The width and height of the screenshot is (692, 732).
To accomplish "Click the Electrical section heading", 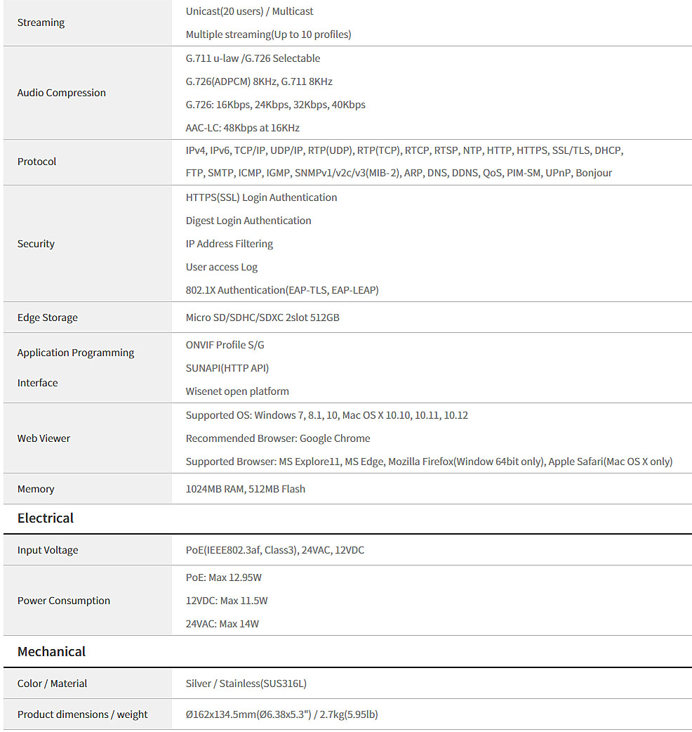I will pyautogui.click(x=46, y=518).
